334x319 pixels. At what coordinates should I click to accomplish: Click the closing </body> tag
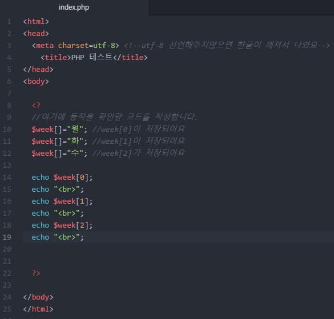pos(38,297)
